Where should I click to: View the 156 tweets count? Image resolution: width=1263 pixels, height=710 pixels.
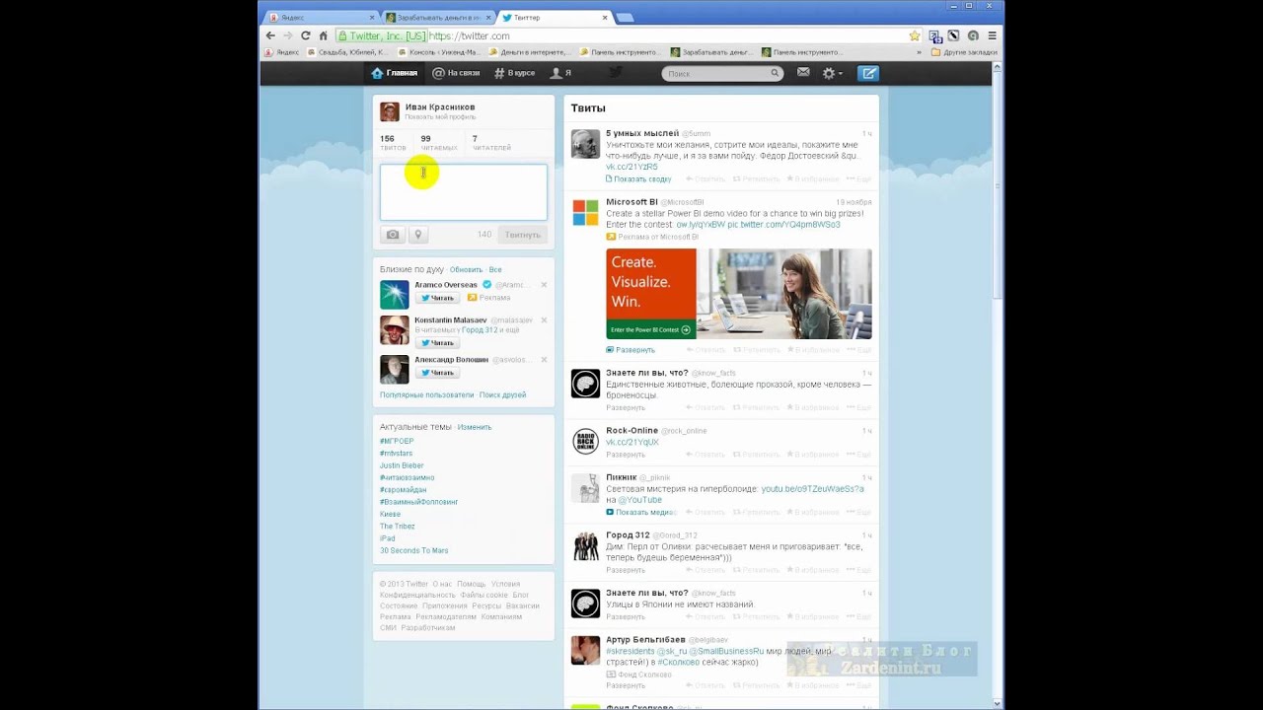[x=392, y=143]
